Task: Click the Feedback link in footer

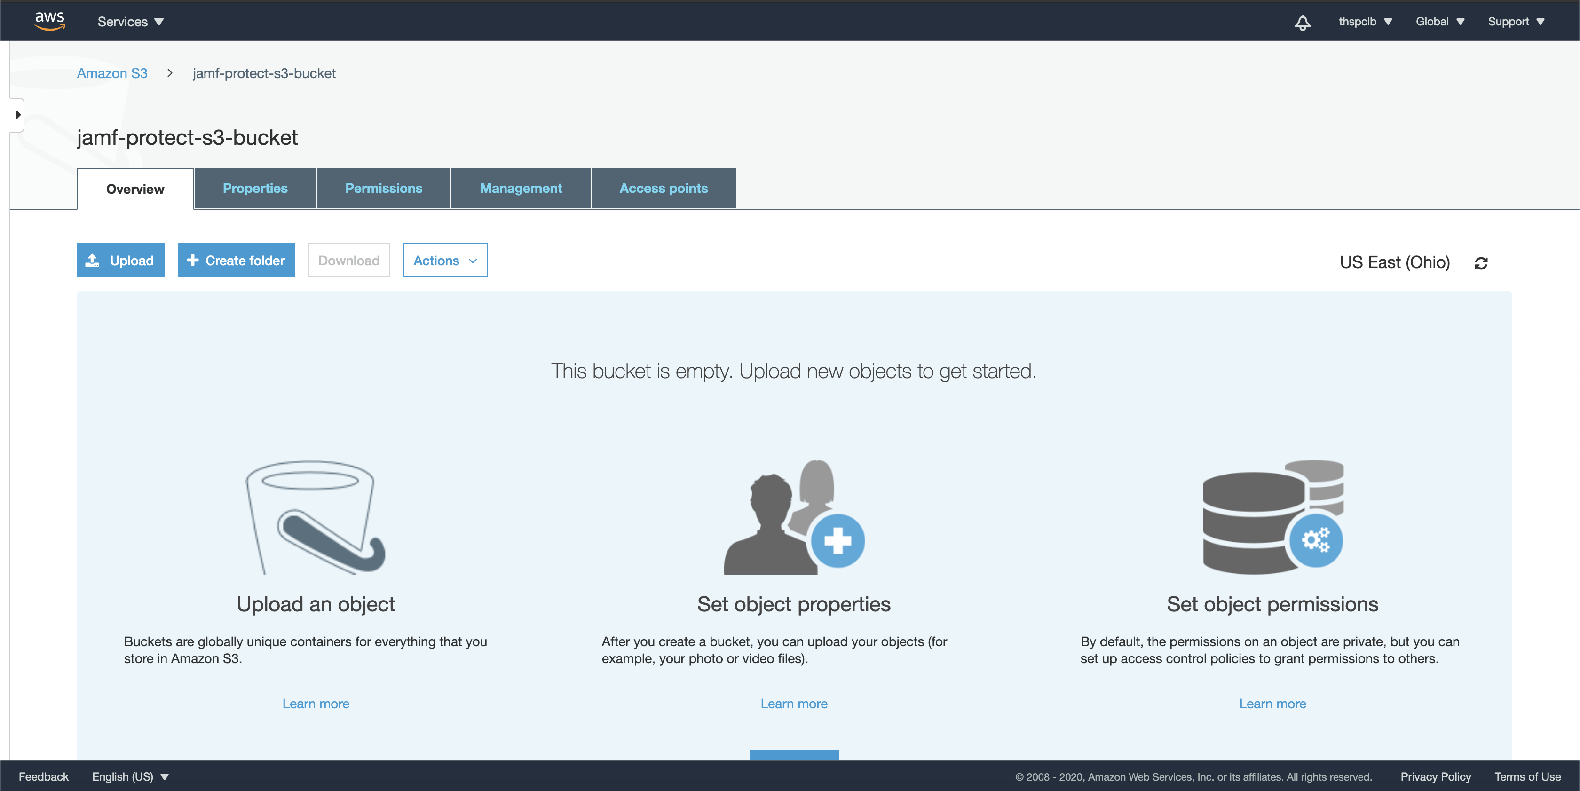Action: click(x=44, y=776)
